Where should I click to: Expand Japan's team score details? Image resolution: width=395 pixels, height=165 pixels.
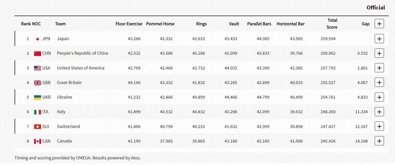379,39
